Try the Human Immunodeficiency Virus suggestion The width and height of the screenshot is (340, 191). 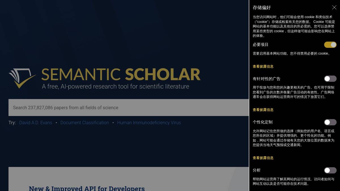[x=149, y=123]
